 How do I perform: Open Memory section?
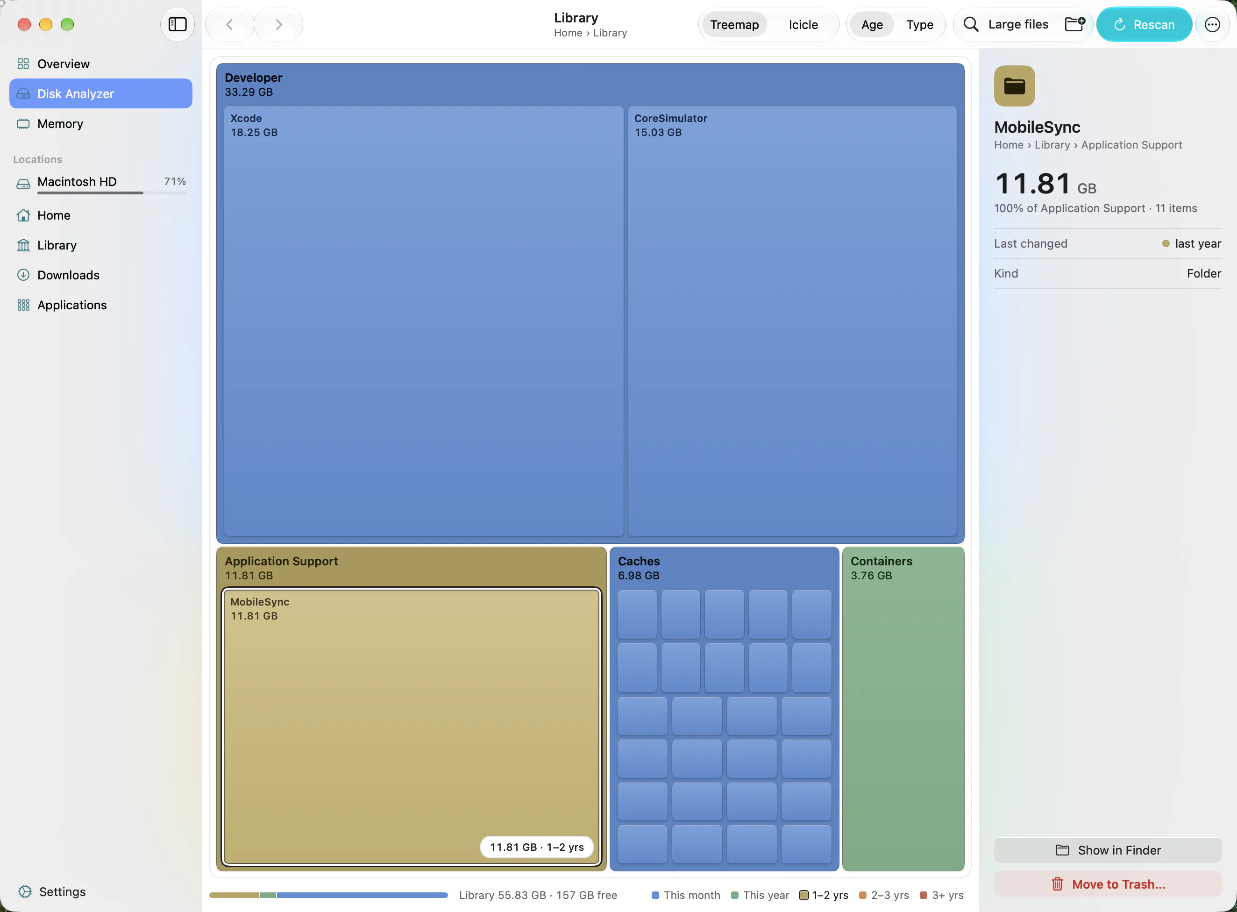(x=101, y=124)
